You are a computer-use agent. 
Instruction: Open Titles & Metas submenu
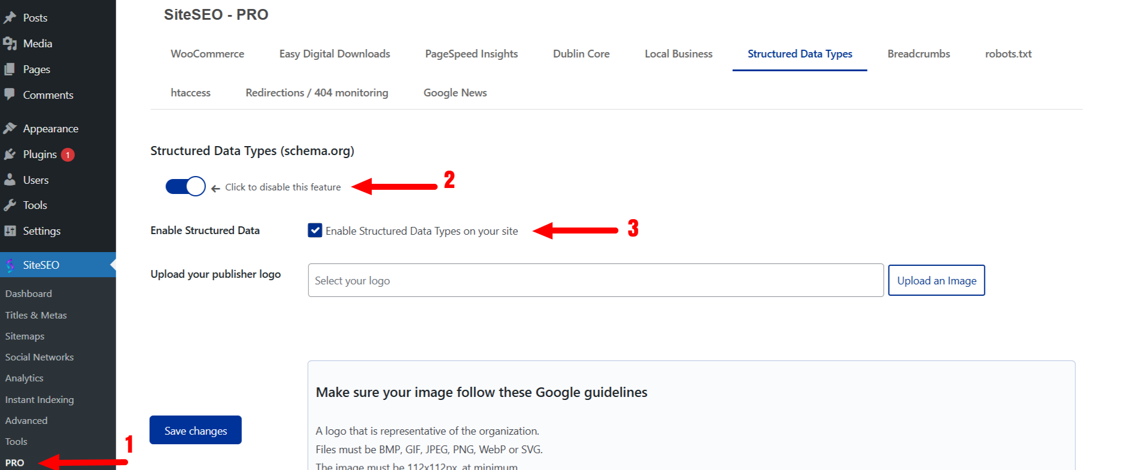coord(36,315)
